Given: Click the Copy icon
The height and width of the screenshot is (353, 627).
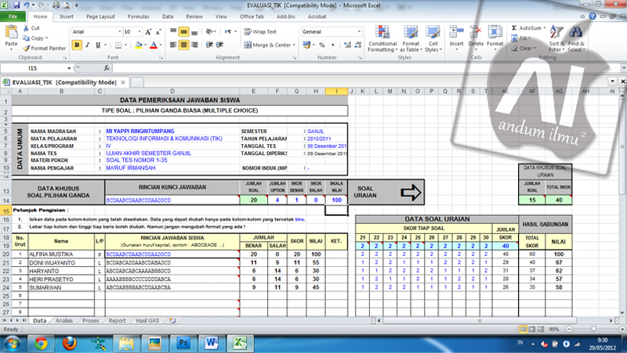Looking at the screenshot, I should (x=26, y=38).
